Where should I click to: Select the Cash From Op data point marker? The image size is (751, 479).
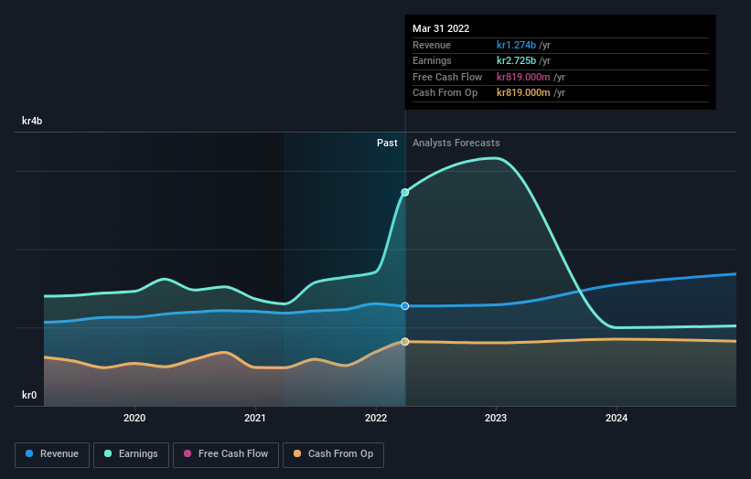[405, 342]
